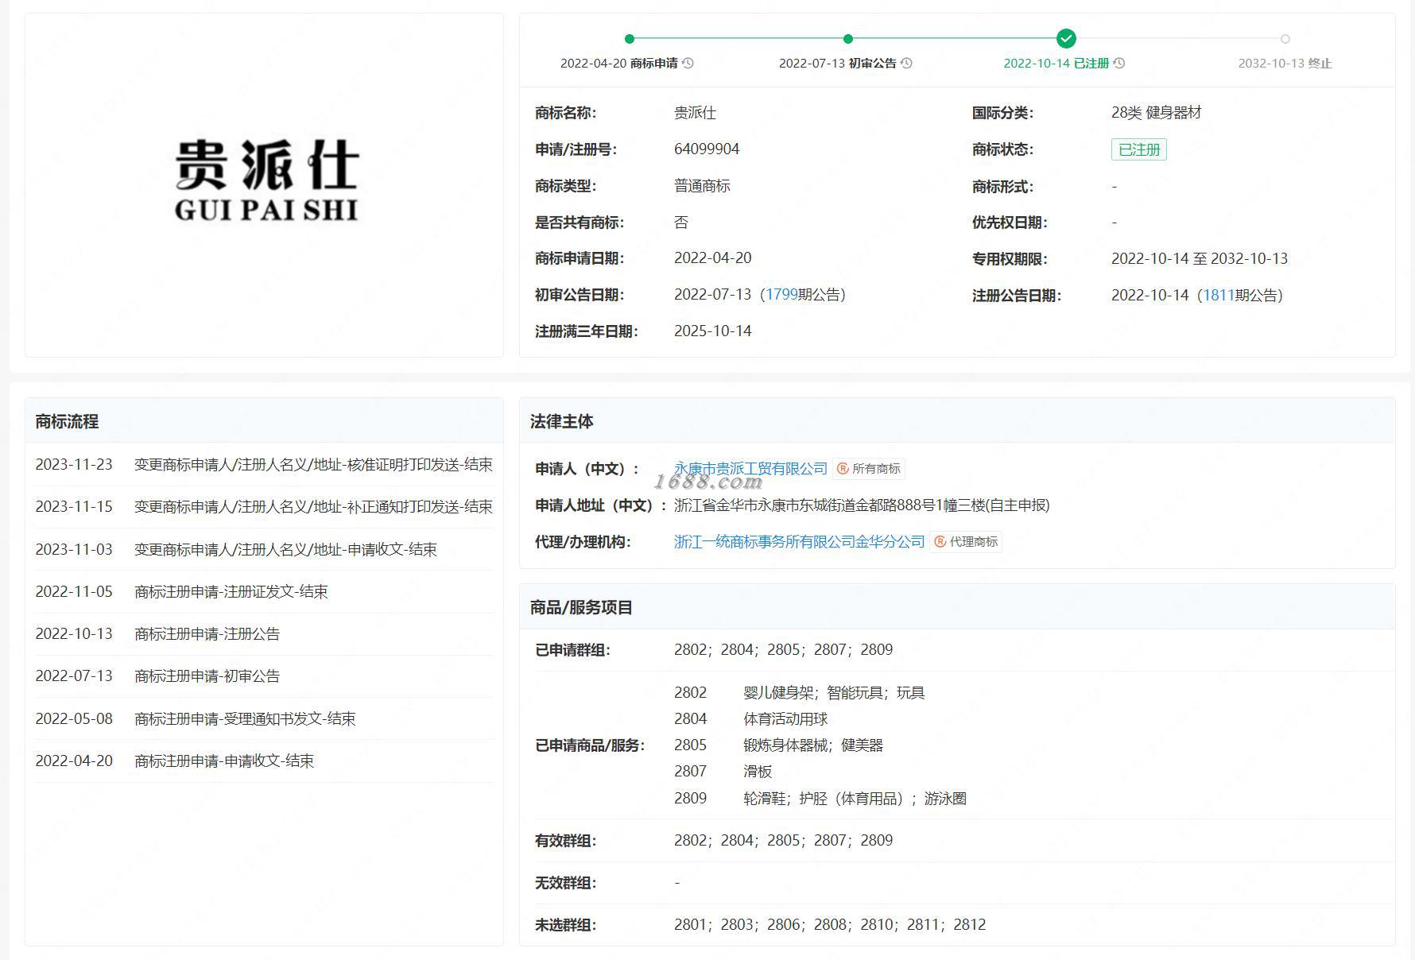Click the 2022-10-14 已注册 timeline label
The image size is (1415, 960).
1056,64
